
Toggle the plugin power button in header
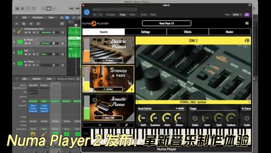tap(87, 12)
